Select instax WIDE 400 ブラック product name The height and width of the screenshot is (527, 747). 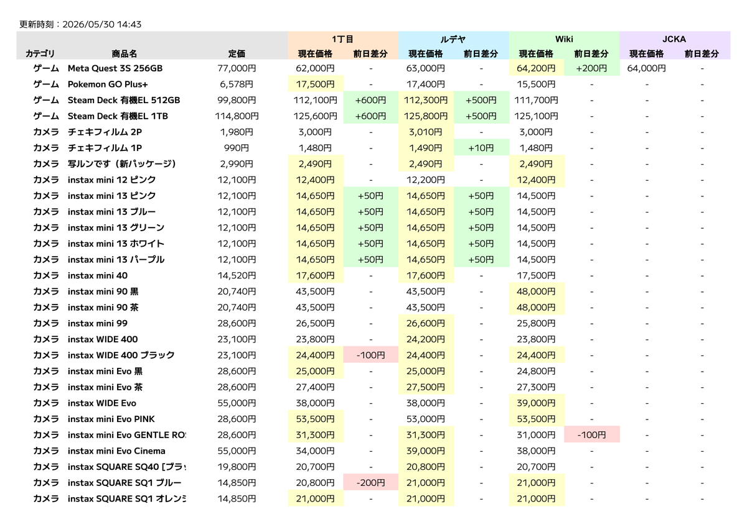121,355
